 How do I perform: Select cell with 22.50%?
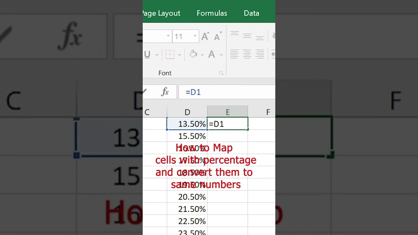coord(187,221)
